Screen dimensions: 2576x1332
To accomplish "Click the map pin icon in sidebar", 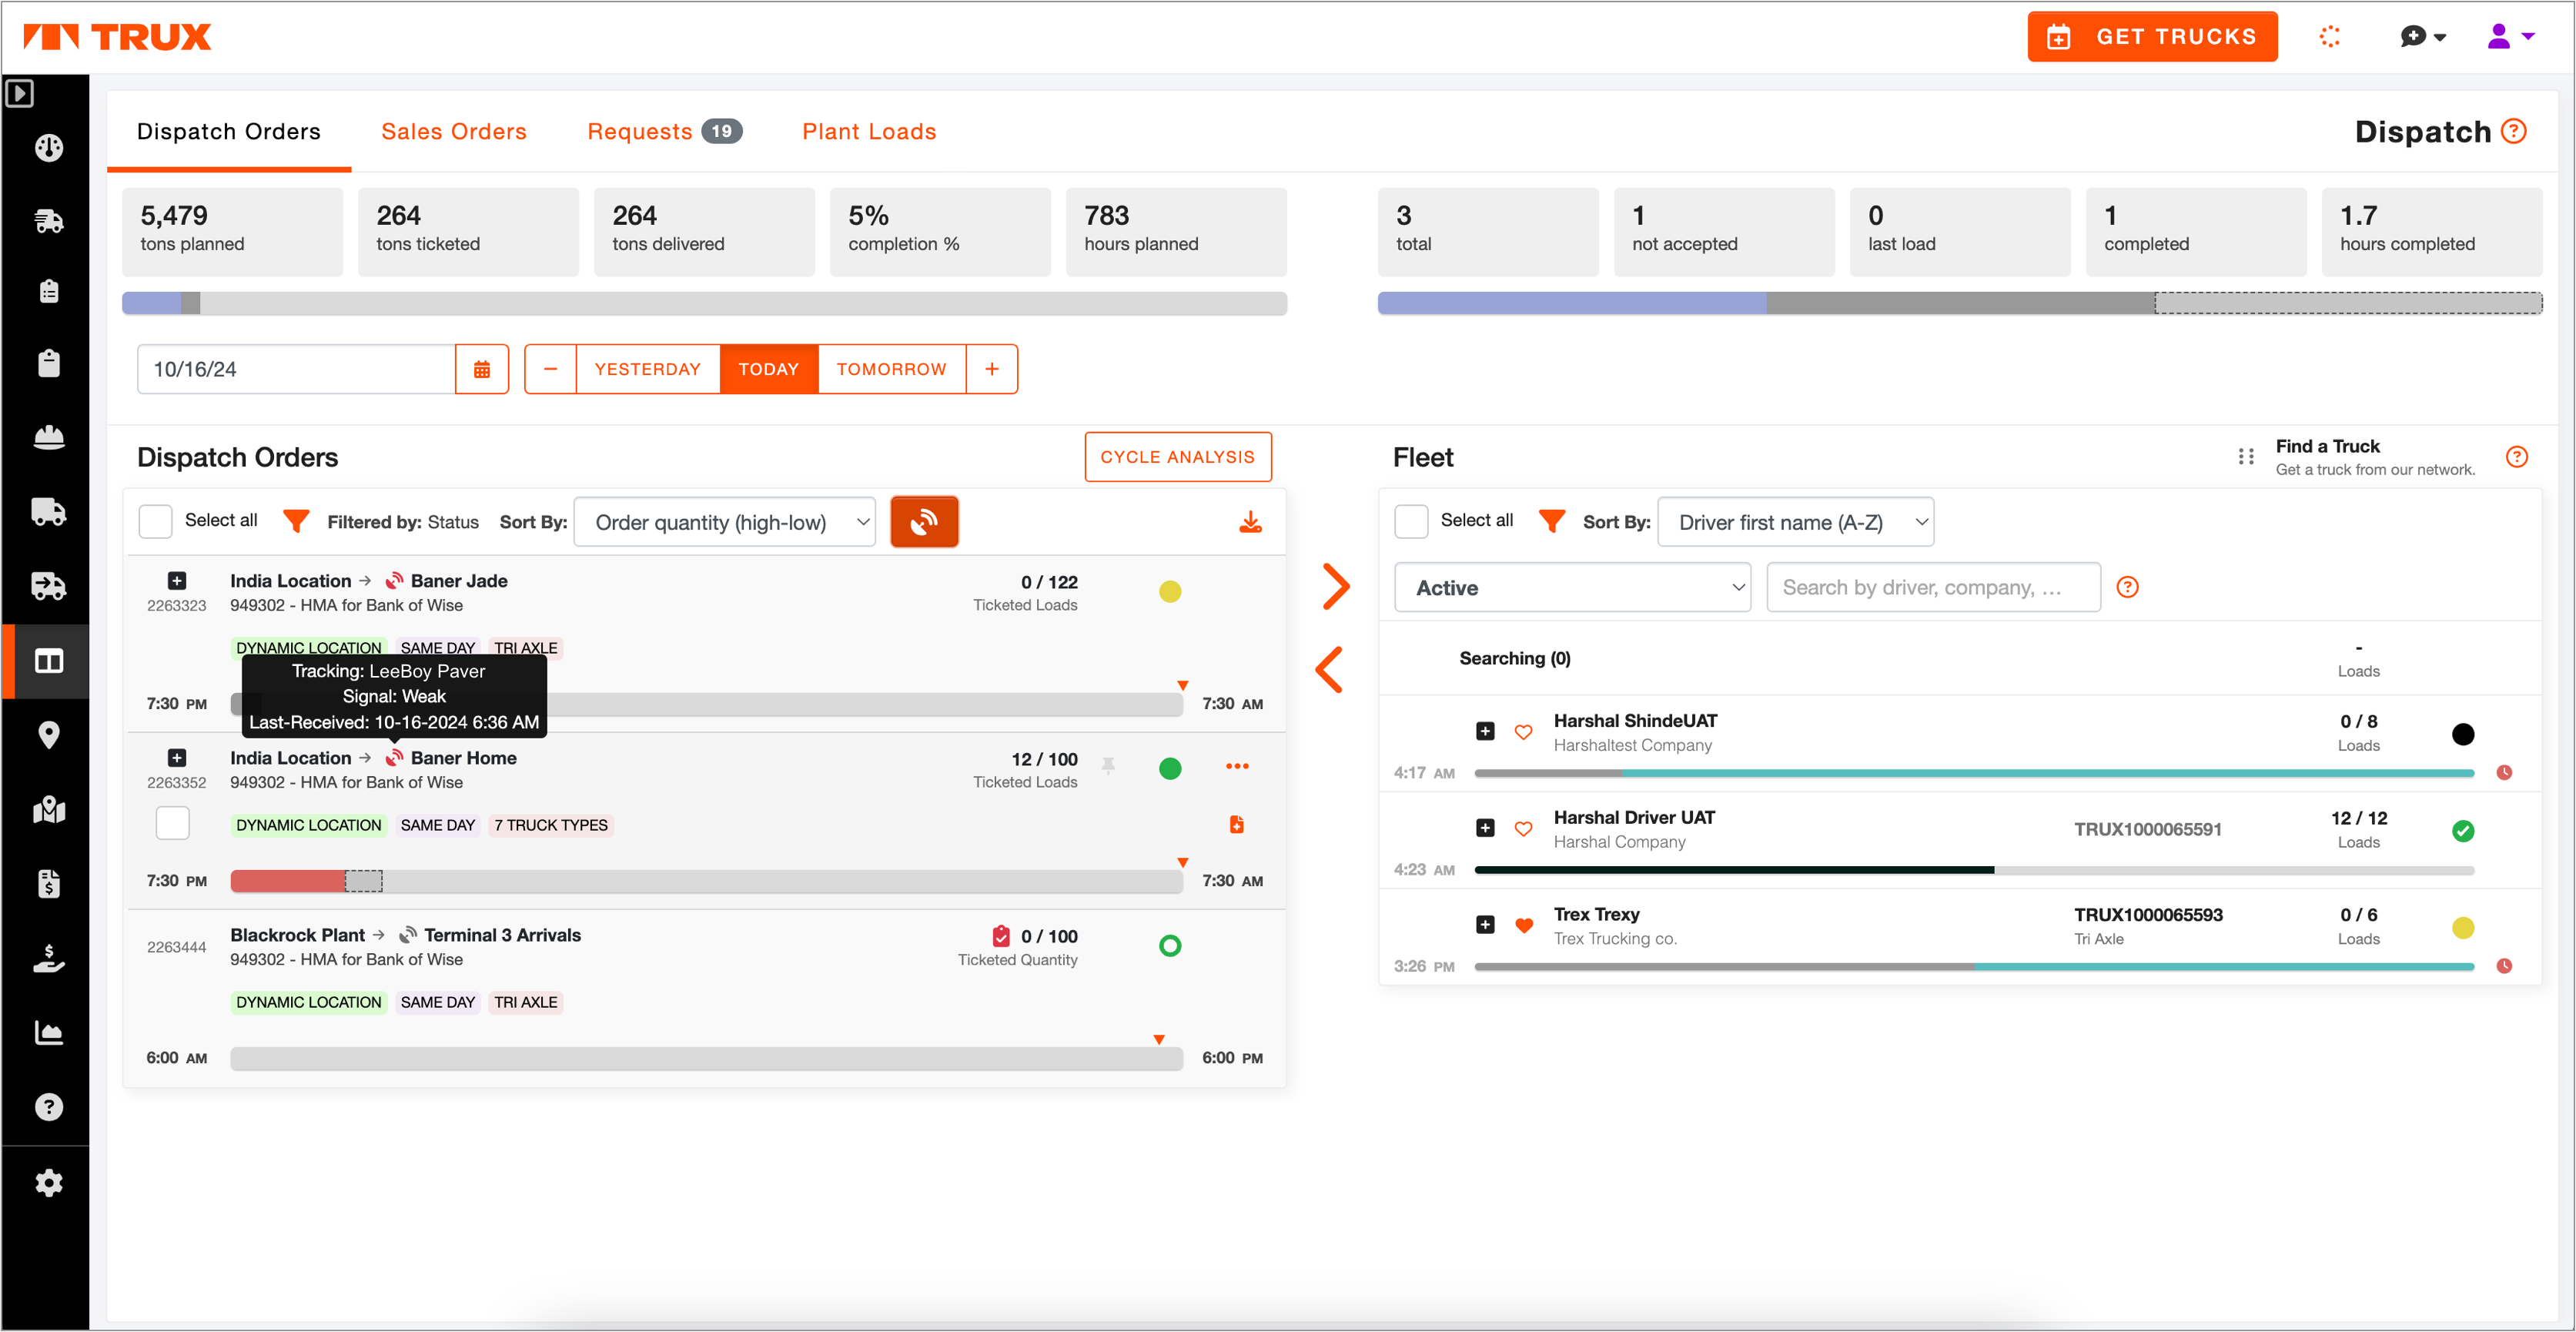I will point(48,735).
